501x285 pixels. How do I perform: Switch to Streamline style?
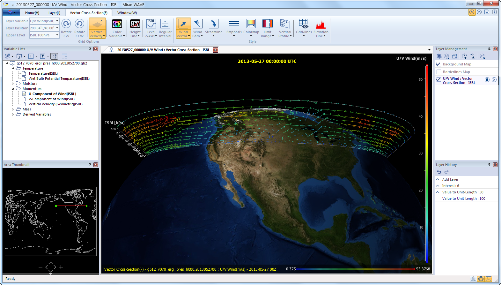(x=214, y=28)
